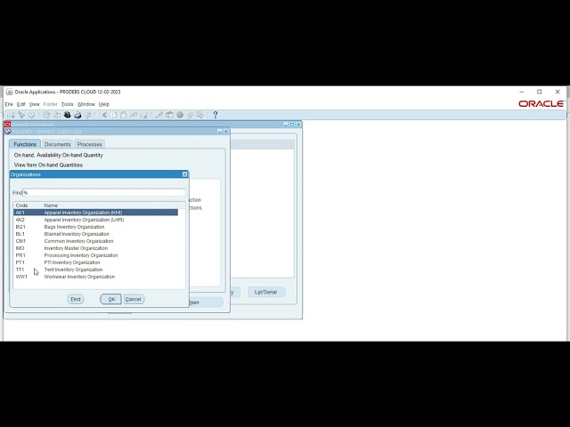This screenshot has width=570, height=427.
Task: Select Workwear Inventory Organization row
Action: [96, 277]
